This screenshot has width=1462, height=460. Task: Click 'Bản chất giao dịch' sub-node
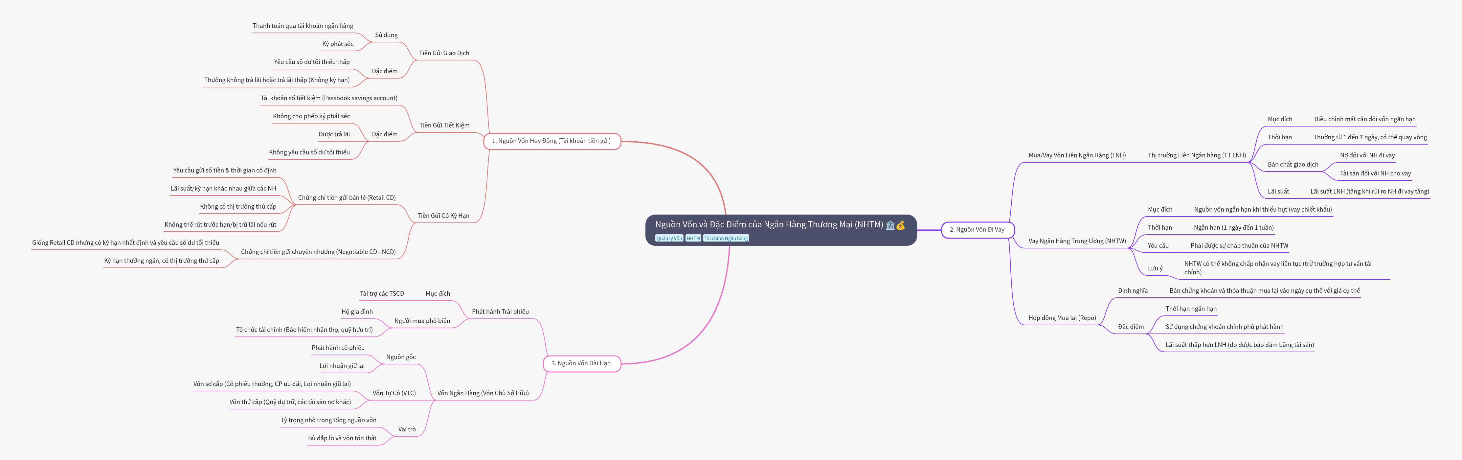point(1293,165)
